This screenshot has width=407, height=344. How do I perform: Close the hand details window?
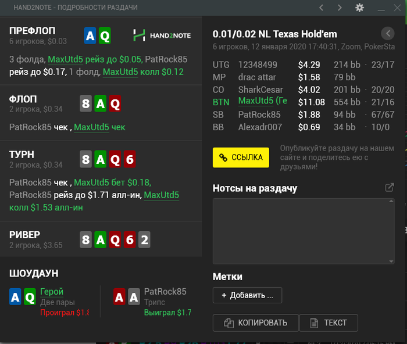tap(397, 8)
